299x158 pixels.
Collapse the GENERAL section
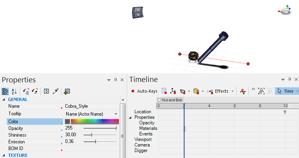tap(4, 99)
